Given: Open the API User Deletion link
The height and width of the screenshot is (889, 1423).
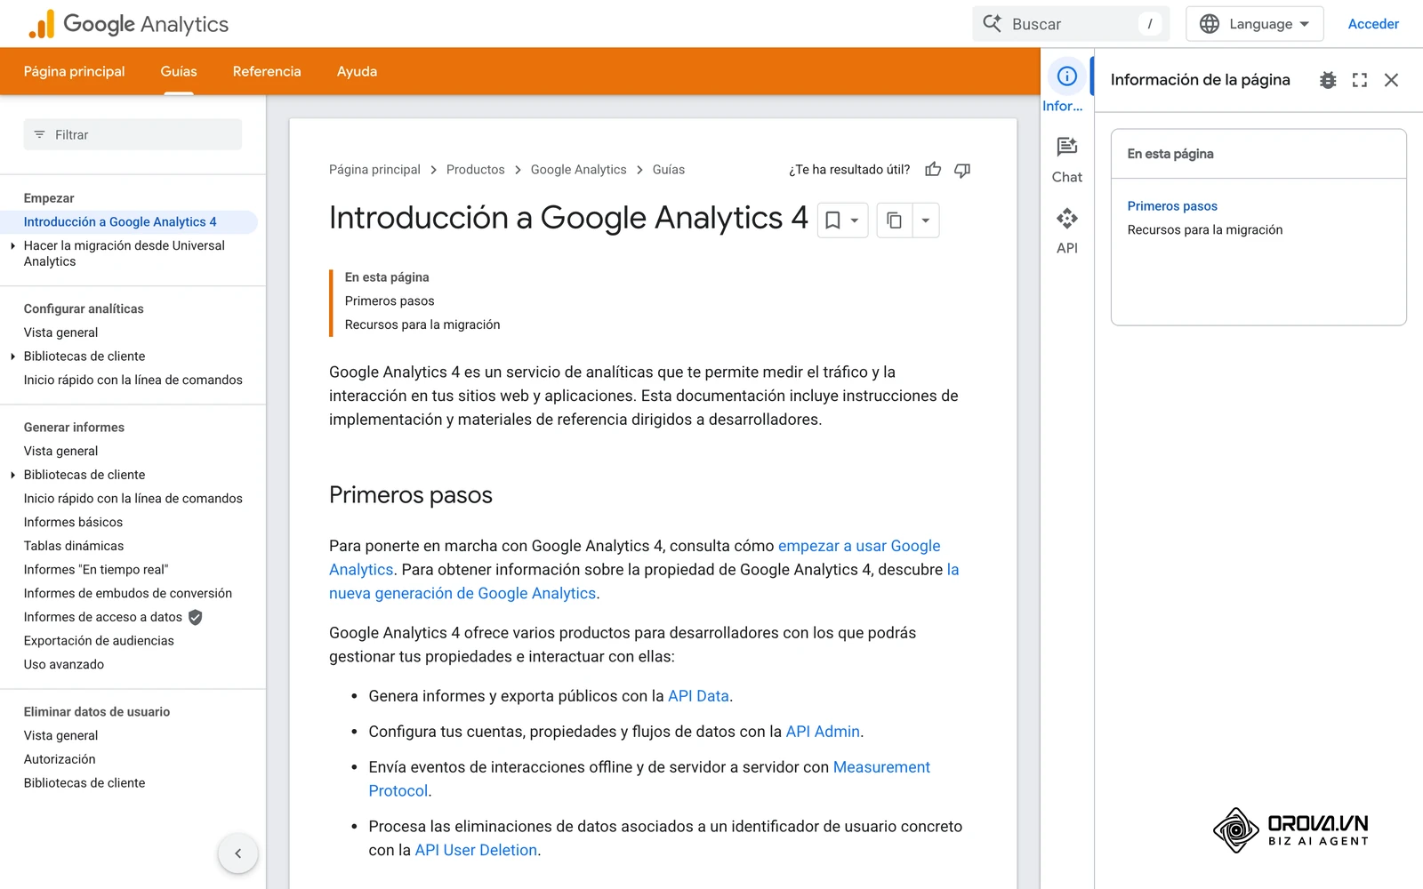Looking at the screenshot, I should (476, 850).
